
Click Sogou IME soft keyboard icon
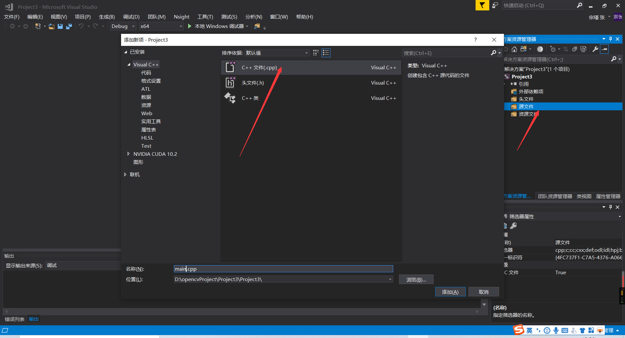click(x=565, y=331)
